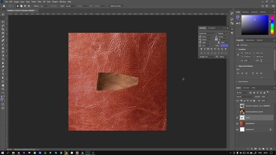Flip horizontally in Properties Transform

pyautogui.click(x=257, y=60)
